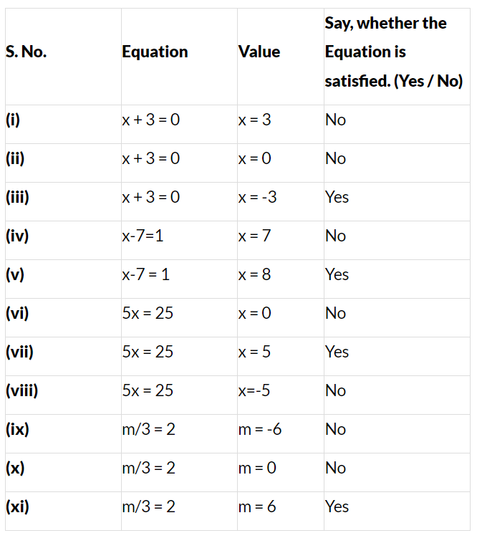
Task: Click the 'S. No.' column header
Action: pos(26,52)
